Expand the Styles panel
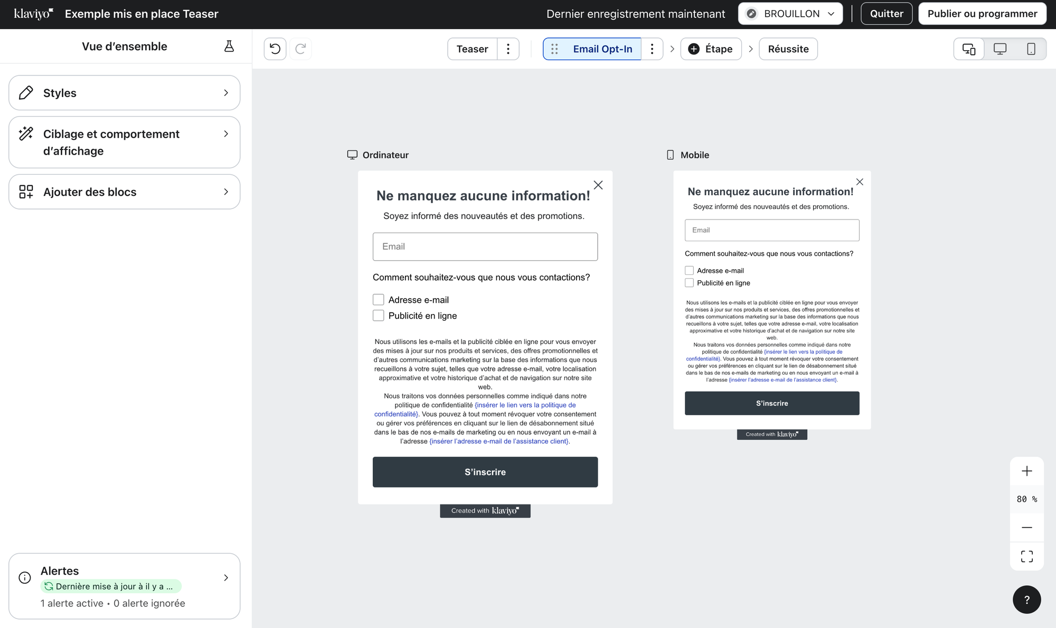This screenshot has width=1056, height=628. [x=125, y=93]
